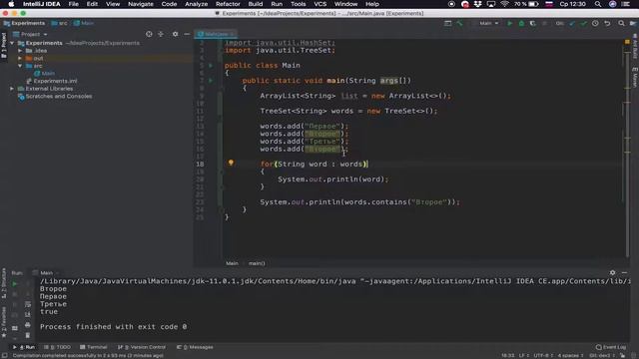This screenshot has height=359, width=639.
Task: Select Main class in the Project tree
Action: coord(44,74)
